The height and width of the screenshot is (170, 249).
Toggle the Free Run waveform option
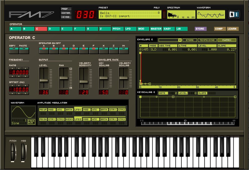click(x=31, y=122)
